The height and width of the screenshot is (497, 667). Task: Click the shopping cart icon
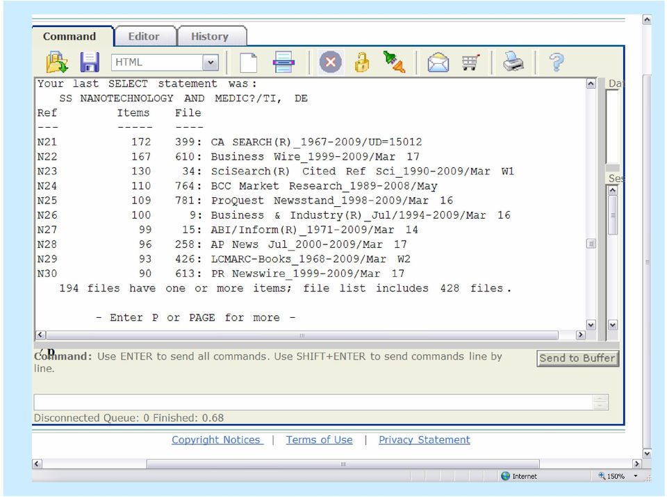click(470, 62)
